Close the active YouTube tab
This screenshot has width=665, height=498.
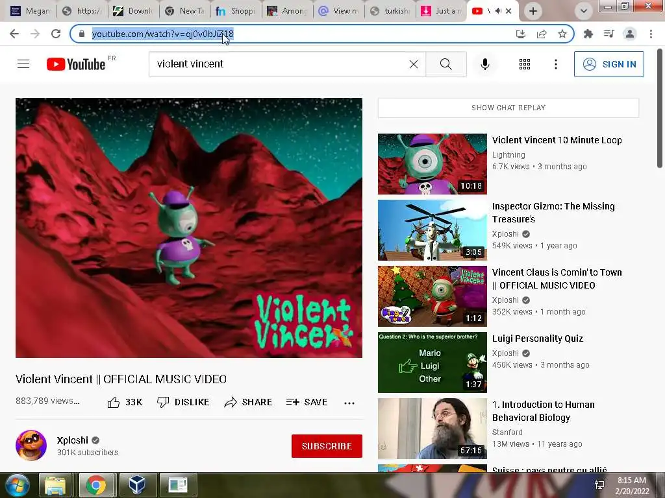pos(508,11)
